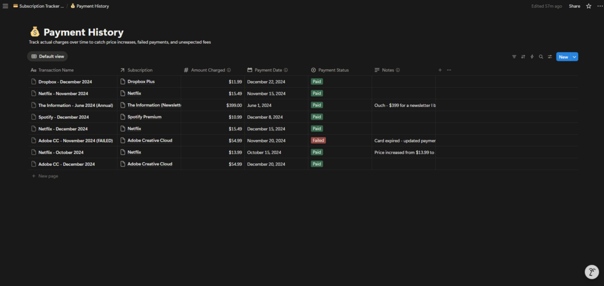Click June 1, 2024 date cell
This screenshot has width=604, height=286.
coord(276,105)
